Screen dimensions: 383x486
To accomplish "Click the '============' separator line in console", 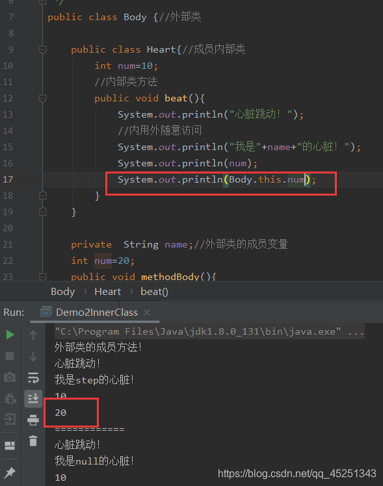I will tap(90, 429).
